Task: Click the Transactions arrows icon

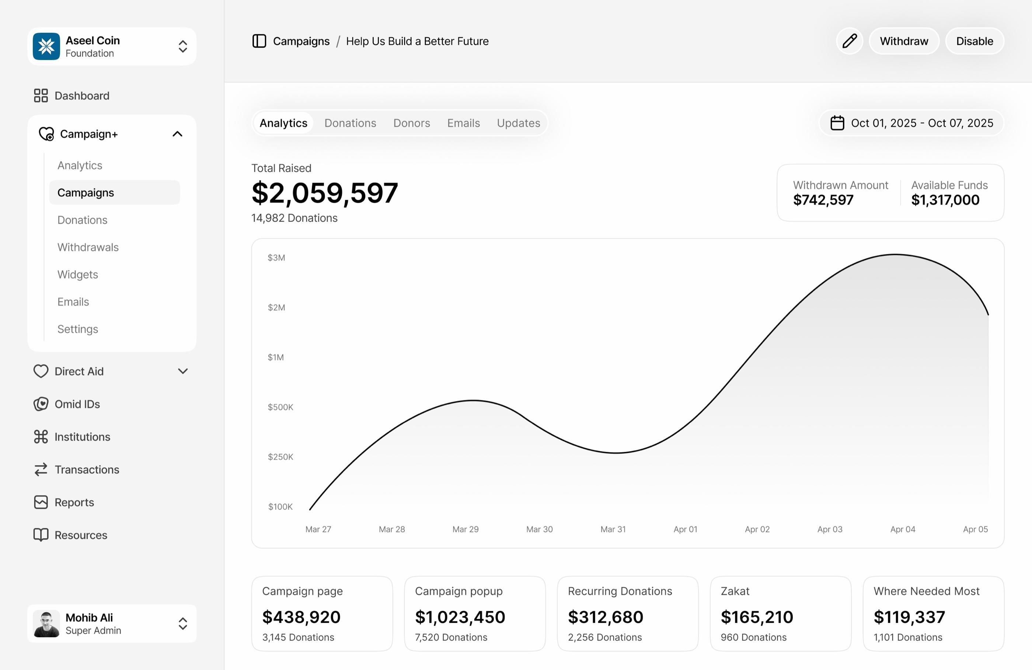Action: [x=41, y=470]
